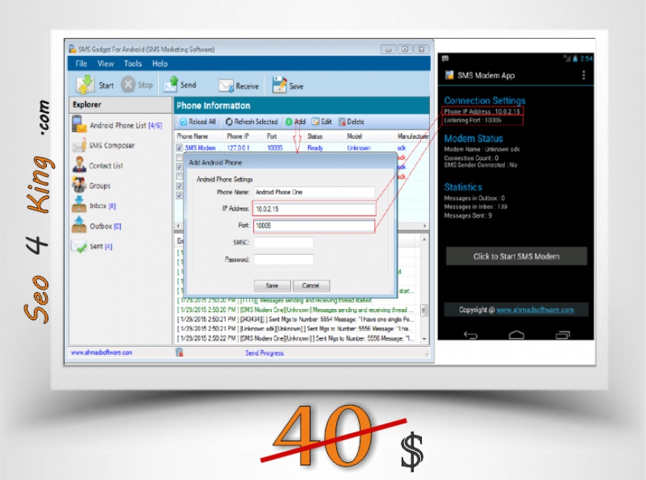Click the Password input field
This screenshot has width=646, height=480.
click(x=284, y=259)
